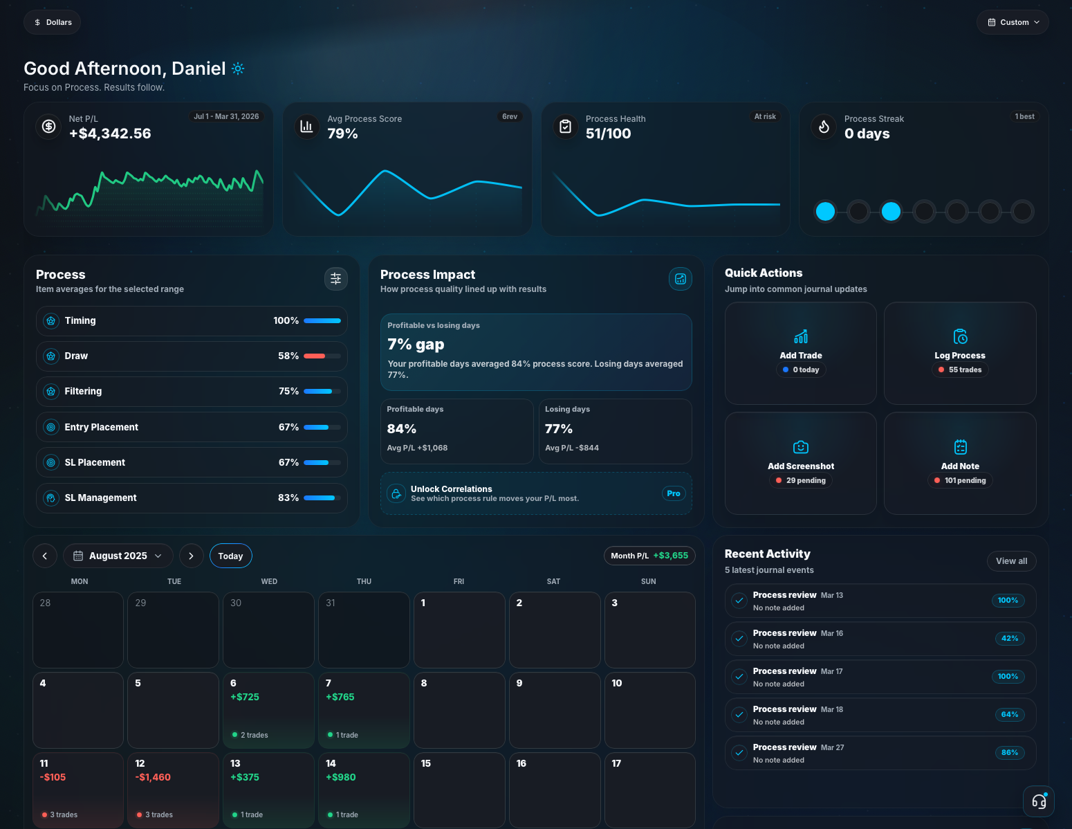Click the sun icon beside the greeting
The image size is (1072, 829).
coord(238,69)
